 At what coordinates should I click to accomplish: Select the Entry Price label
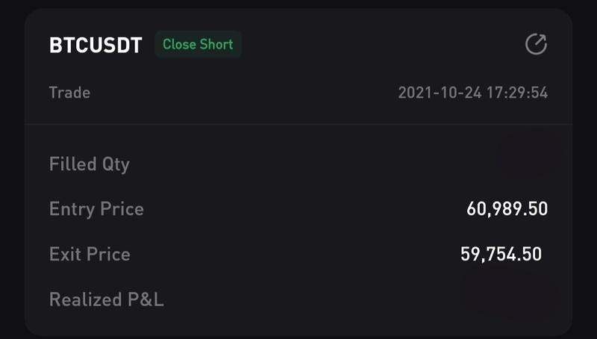[x=96, y=208]
